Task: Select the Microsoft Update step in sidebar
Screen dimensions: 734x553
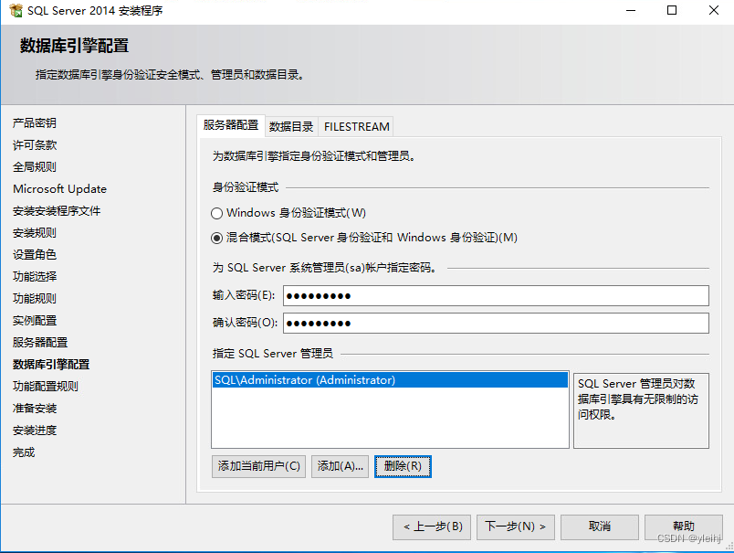Action: pos(59,188)
